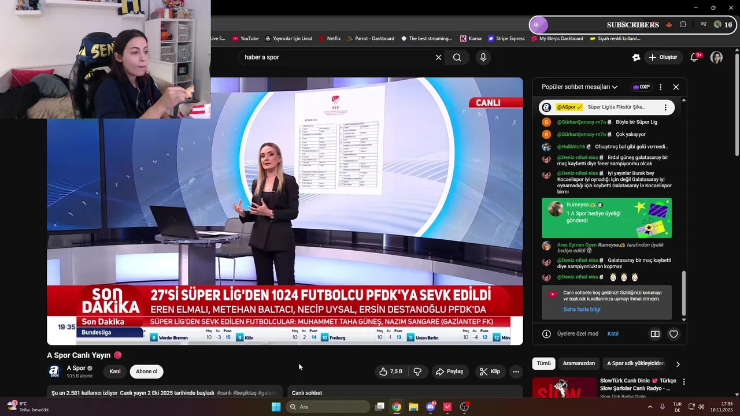Clear the YouTube search text

[438, 57]
